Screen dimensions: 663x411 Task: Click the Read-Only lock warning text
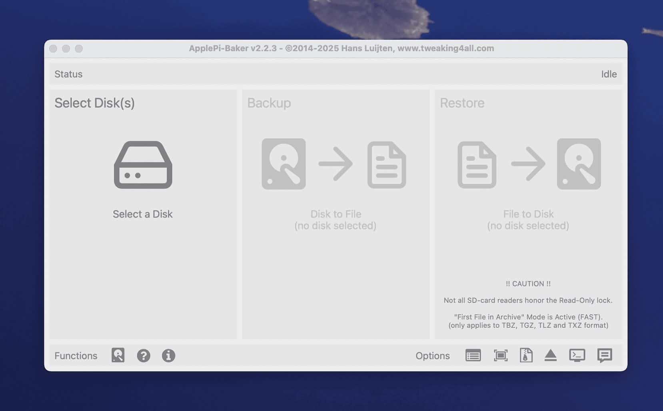(528, 300)
